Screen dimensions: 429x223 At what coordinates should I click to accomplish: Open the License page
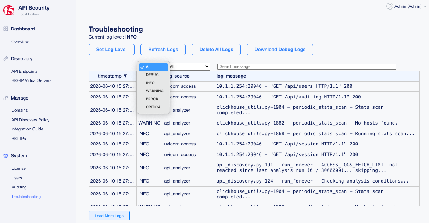19,168
